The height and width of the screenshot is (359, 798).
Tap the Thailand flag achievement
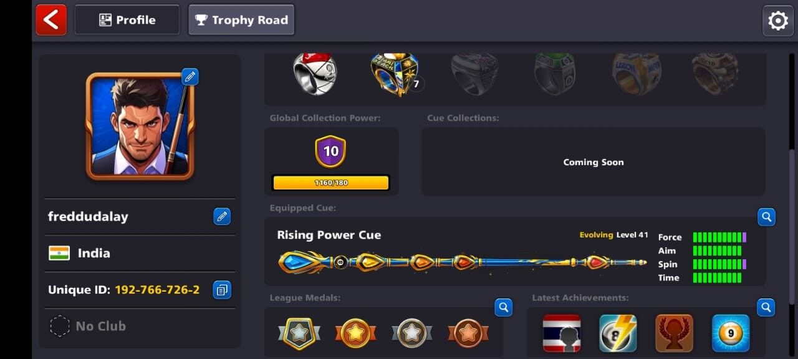562,333
